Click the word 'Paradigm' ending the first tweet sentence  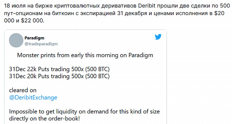pyautogui.click(x=141, y=55)
